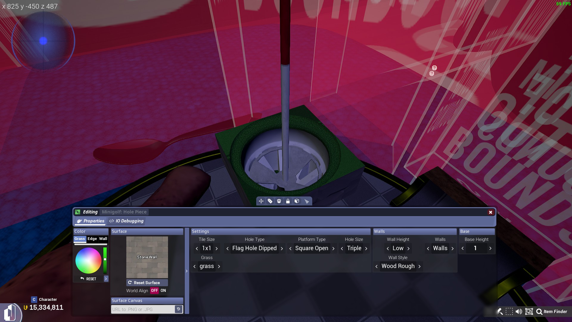
Task: Switch to the Properties tab
Action: point(91,221)
